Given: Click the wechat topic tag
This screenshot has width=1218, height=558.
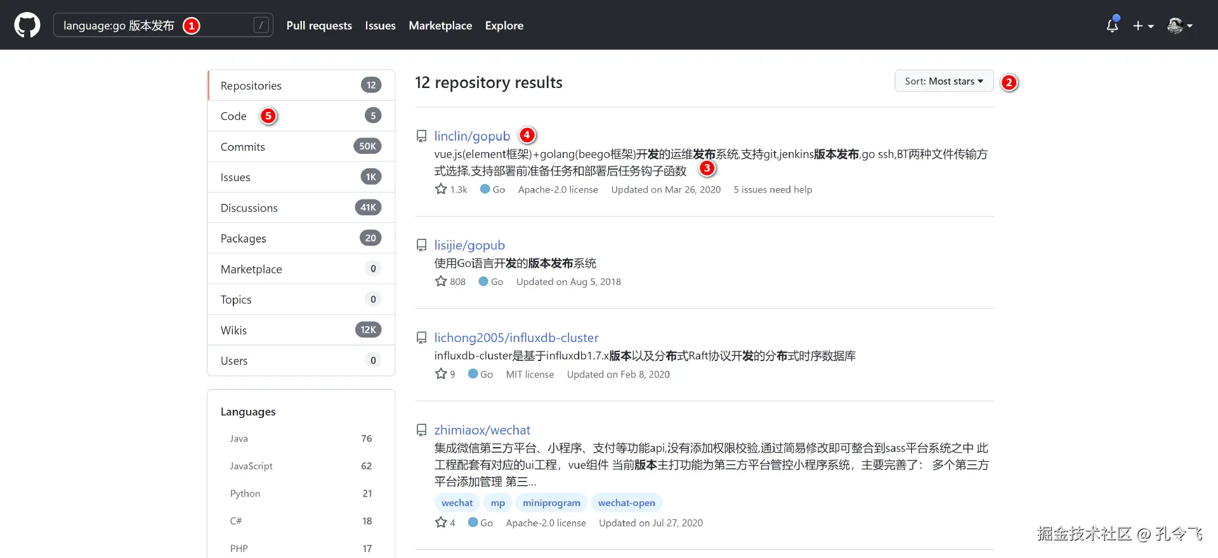Looking at the screenshot, I should click(457, 503).
